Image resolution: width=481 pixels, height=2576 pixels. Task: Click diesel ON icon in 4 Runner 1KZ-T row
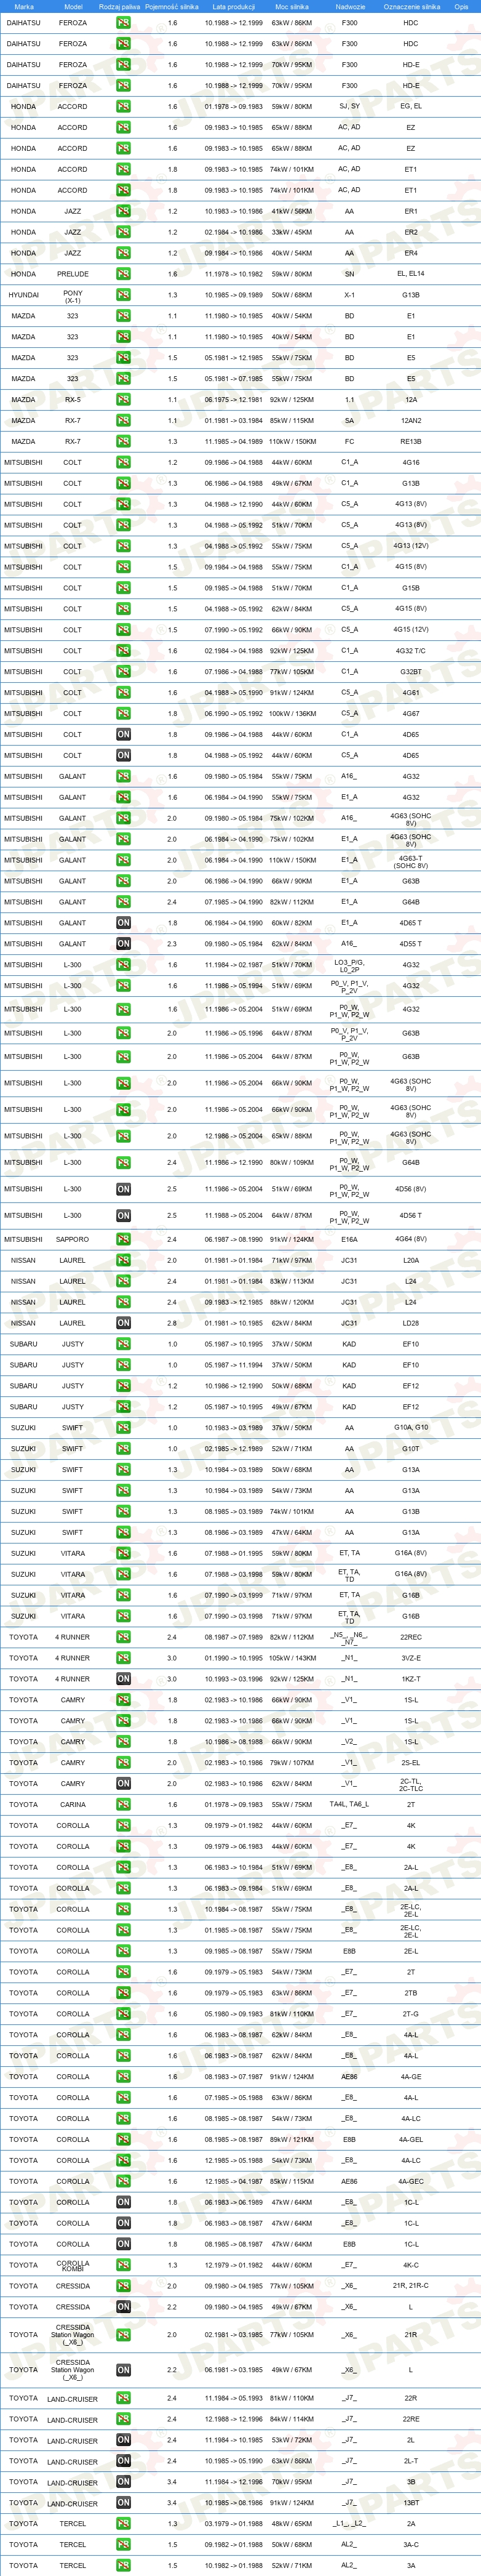point(123,1679)
